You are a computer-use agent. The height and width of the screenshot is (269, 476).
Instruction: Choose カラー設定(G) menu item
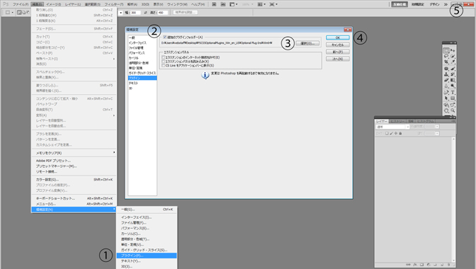pos(74,180)
